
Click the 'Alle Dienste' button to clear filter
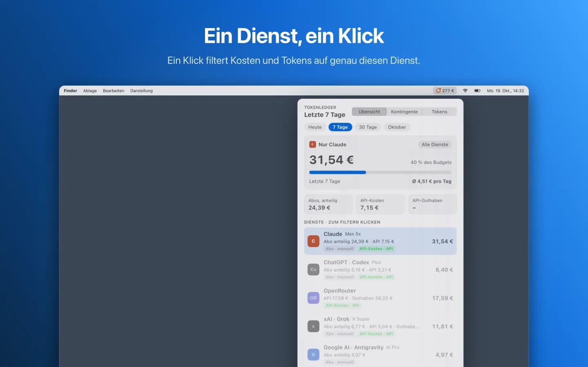(x=435, y=144)
